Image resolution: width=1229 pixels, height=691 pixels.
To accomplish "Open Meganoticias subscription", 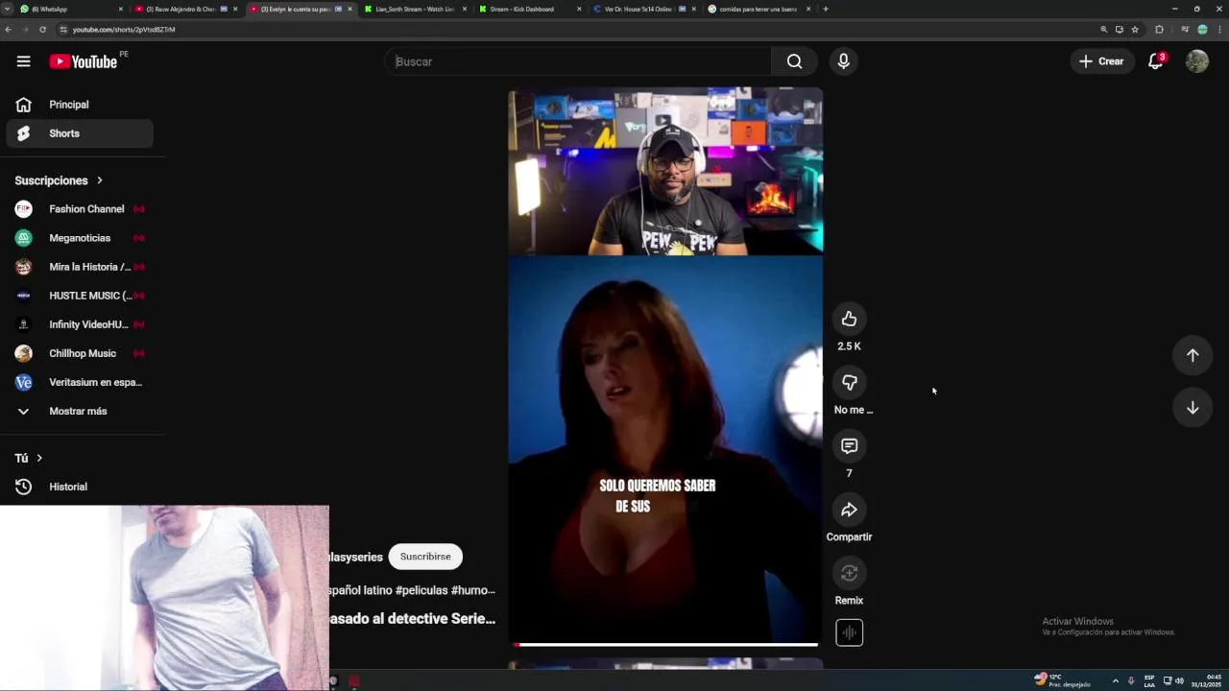I will (80, 238).
